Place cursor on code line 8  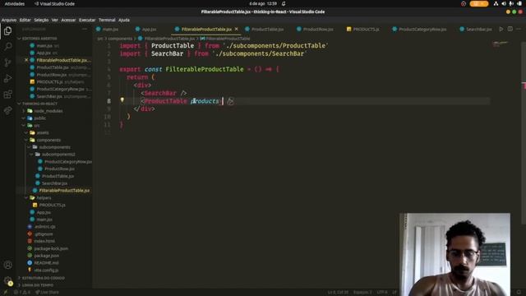(305, 101)
